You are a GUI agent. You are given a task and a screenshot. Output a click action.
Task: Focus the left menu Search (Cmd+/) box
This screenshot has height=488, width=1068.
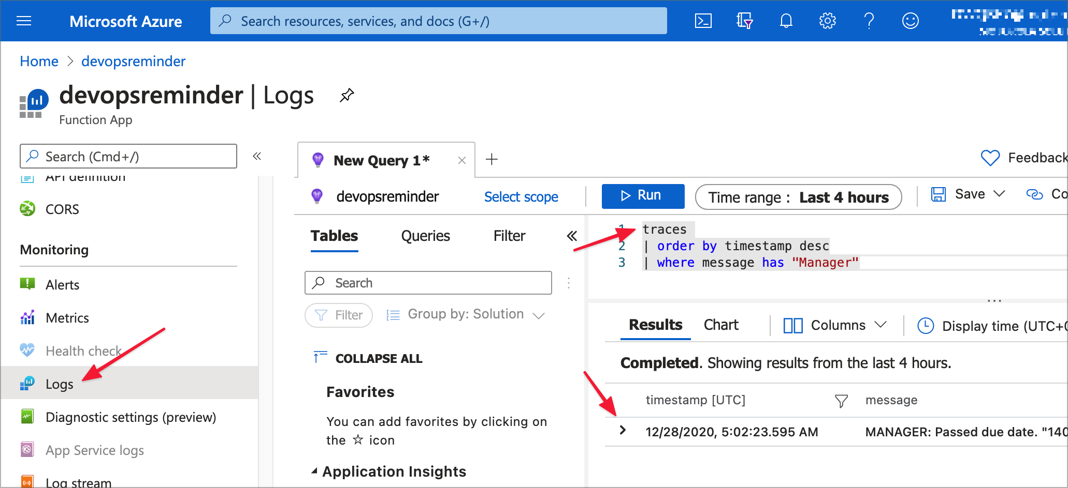point(128,156)
